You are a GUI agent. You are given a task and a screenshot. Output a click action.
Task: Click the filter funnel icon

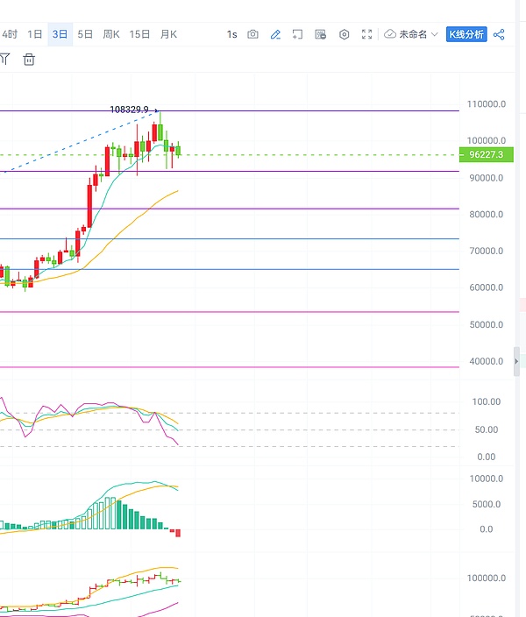(x=4, y=60)
